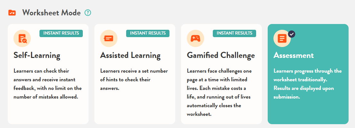The image size is (355, 128).
Task: Choose the Assisted Learning mode card
Action: pyautogui.click(x=135, y=106)
